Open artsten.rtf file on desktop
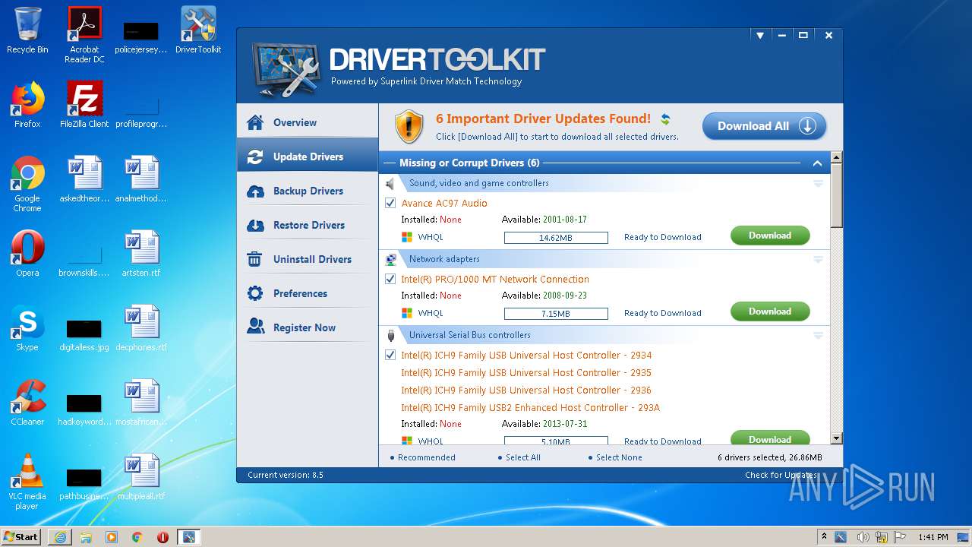This screenshot has width=972, height=547. (x=141, y=254)
